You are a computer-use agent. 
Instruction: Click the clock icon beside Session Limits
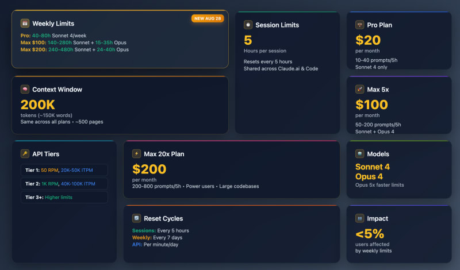tap(248, 25)
